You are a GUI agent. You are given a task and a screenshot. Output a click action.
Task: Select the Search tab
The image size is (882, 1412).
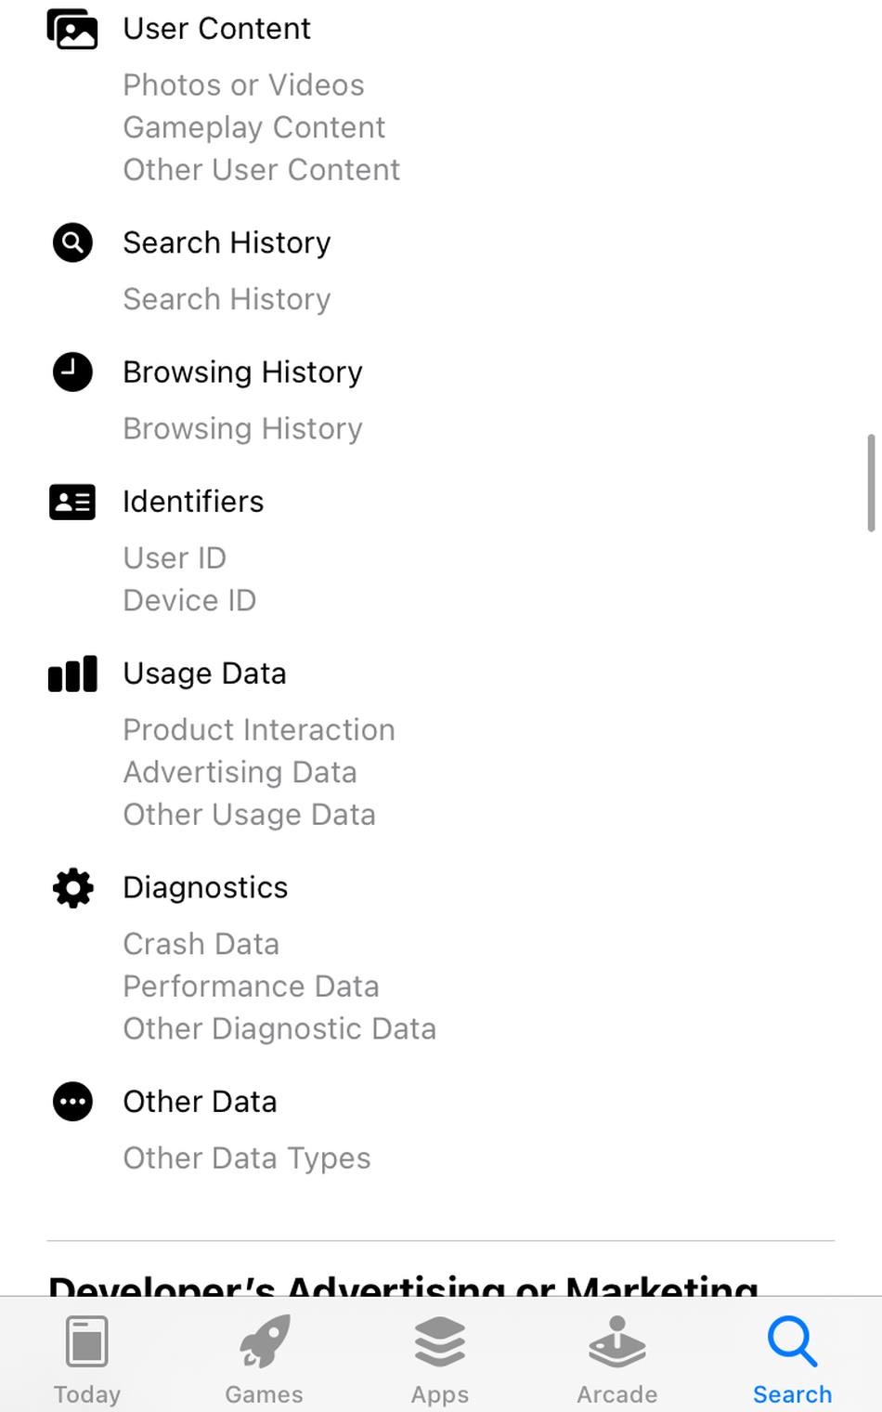(792, 1360)
